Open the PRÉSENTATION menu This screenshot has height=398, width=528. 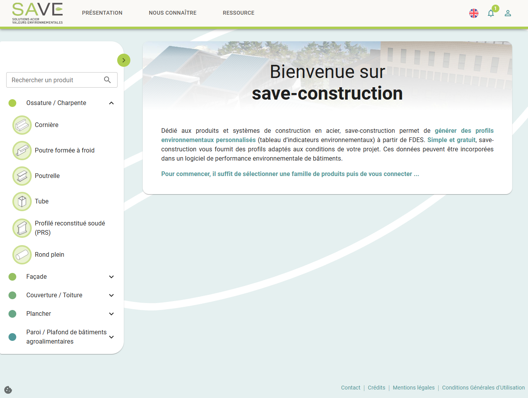click(x=102, y=13)
